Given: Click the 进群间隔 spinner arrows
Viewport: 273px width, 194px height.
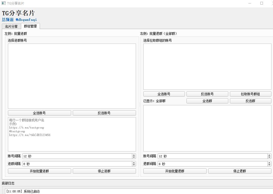Looking at the screenshot, I should tap(134, 164).
